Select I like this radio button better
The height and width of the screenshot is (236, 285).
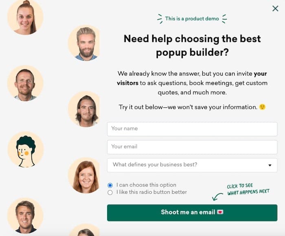coord(110,193)
